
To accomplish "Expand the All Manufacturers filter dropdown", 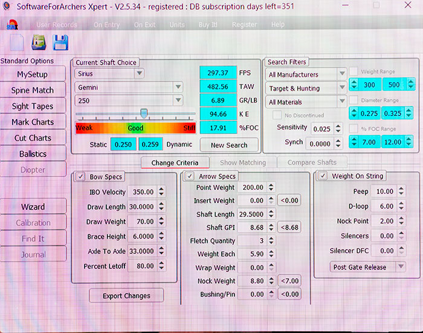I will click(x=304, y=74).
